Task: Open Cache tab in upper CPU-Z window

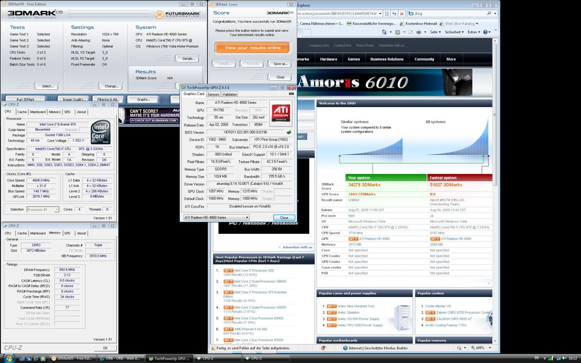Action: pos(22,112)
